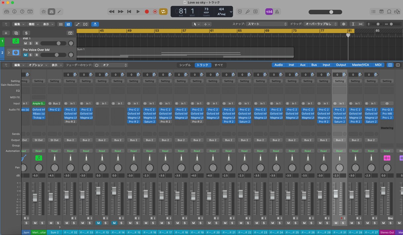403x235 pixels.
Task: Open Quick Help question mark icon
Action: 22,12
